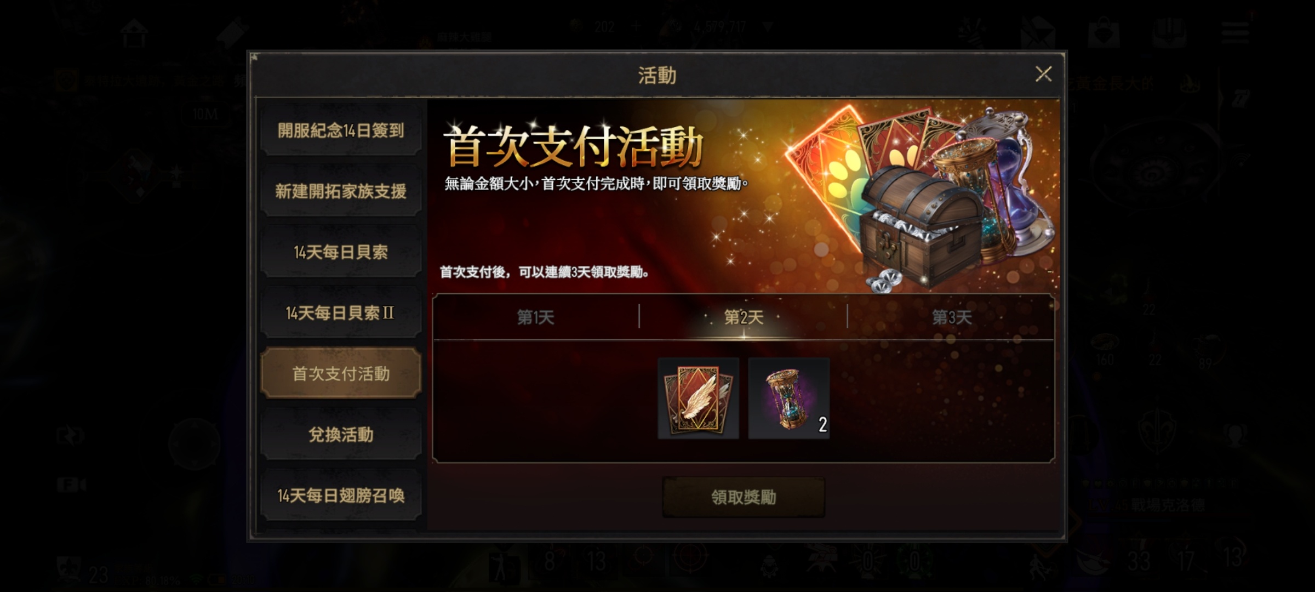The height and width of the screenshot is (592, 1315).
Task: Tap the plus icon beside 202
Action: (636, 26)
